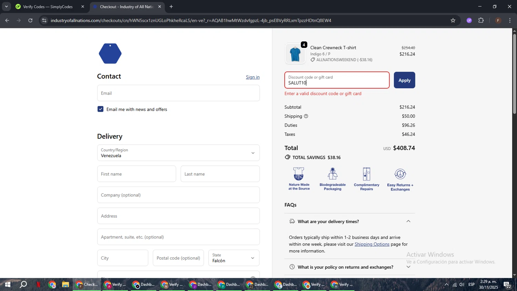Open the Check... Chrome taskbar window
The image size is (517, 291).
click(x=87, y=285)
